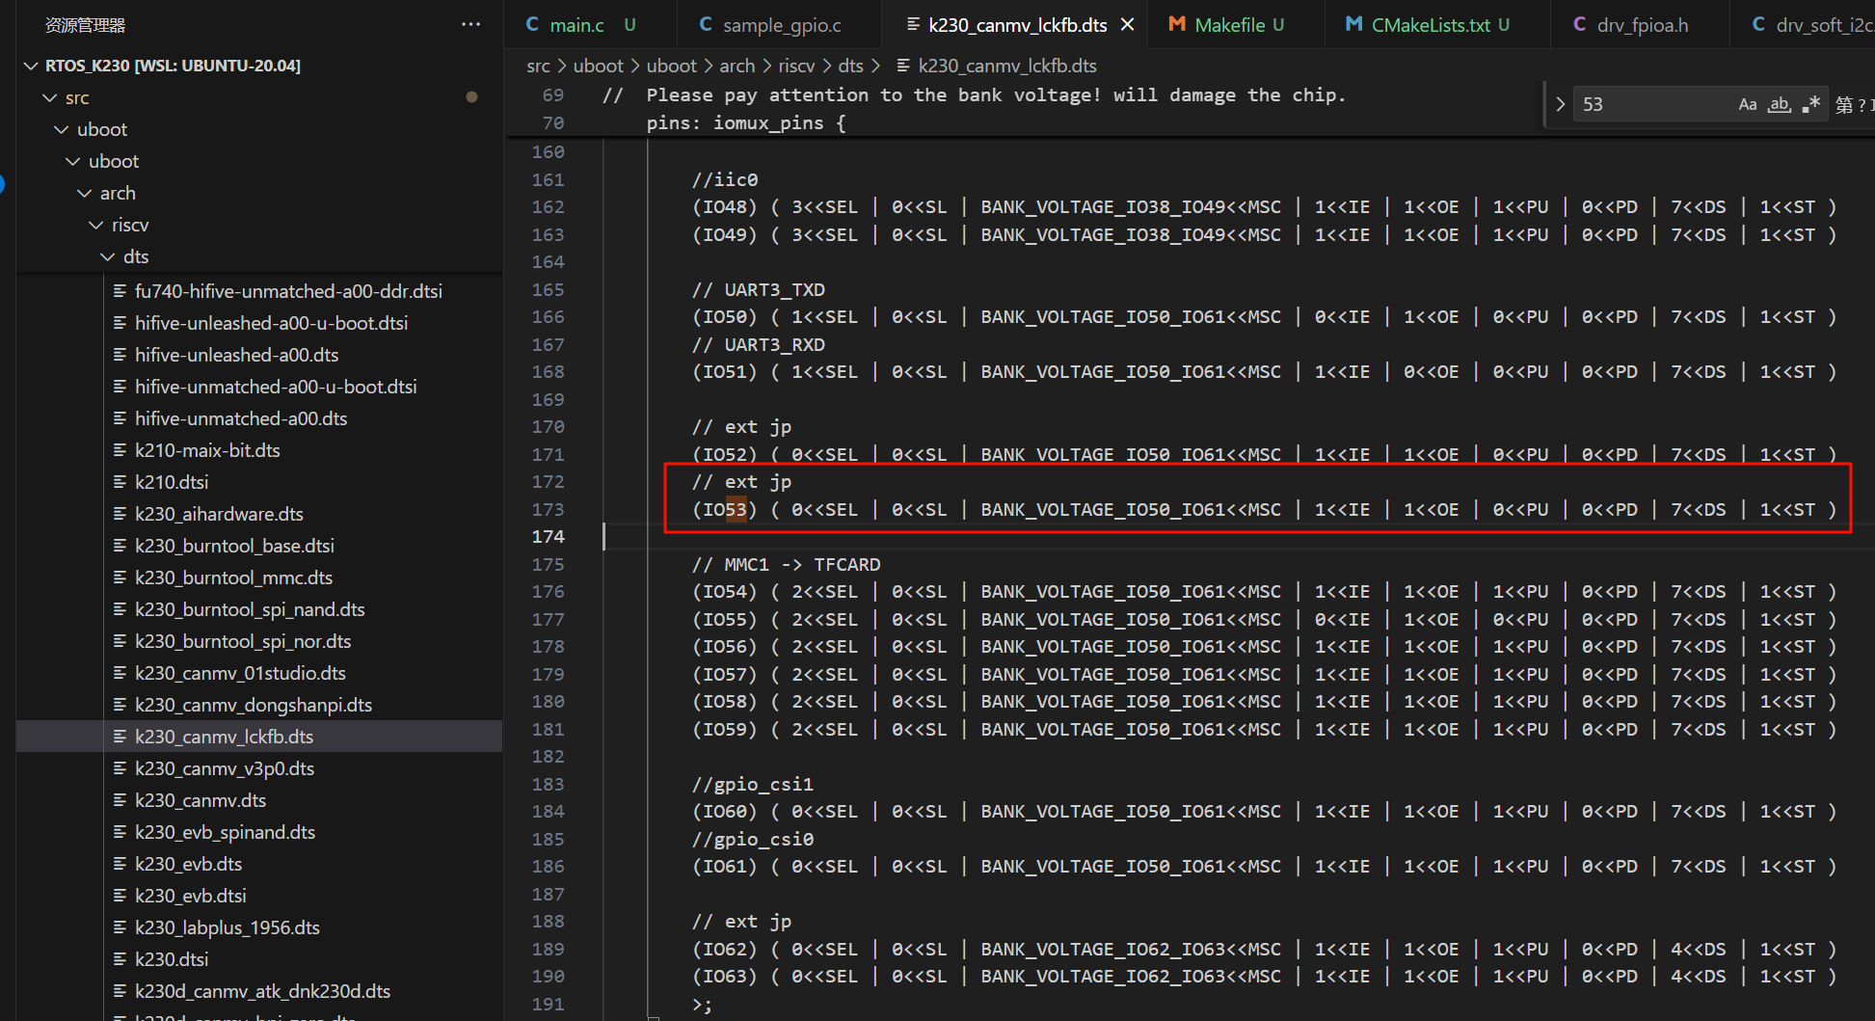Open k230_evb.dtsi from file tree
The width and height of the screenshot is (1875, 1021).
tap(190, 896)
